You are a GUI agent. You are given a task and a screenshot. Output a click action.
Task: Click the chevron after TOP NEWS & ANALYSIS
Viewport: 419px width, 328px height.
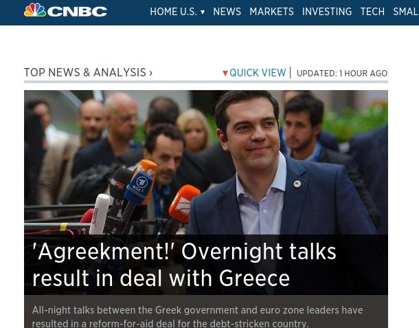tap(150, 73)
